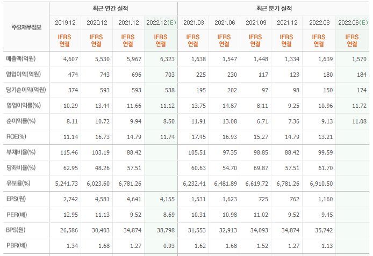Click the 영업이익(억원) row label
This screenshot has width=373, height=256.
24,74
